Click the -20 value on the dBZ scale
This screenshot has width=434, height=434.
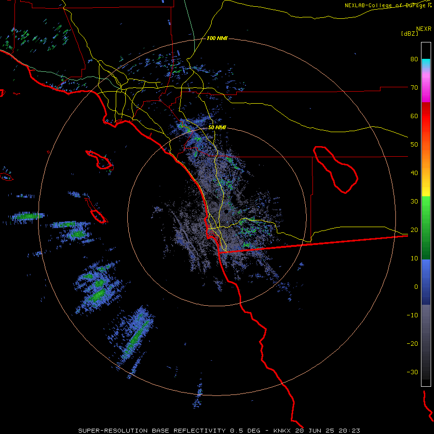click(412, 343)
